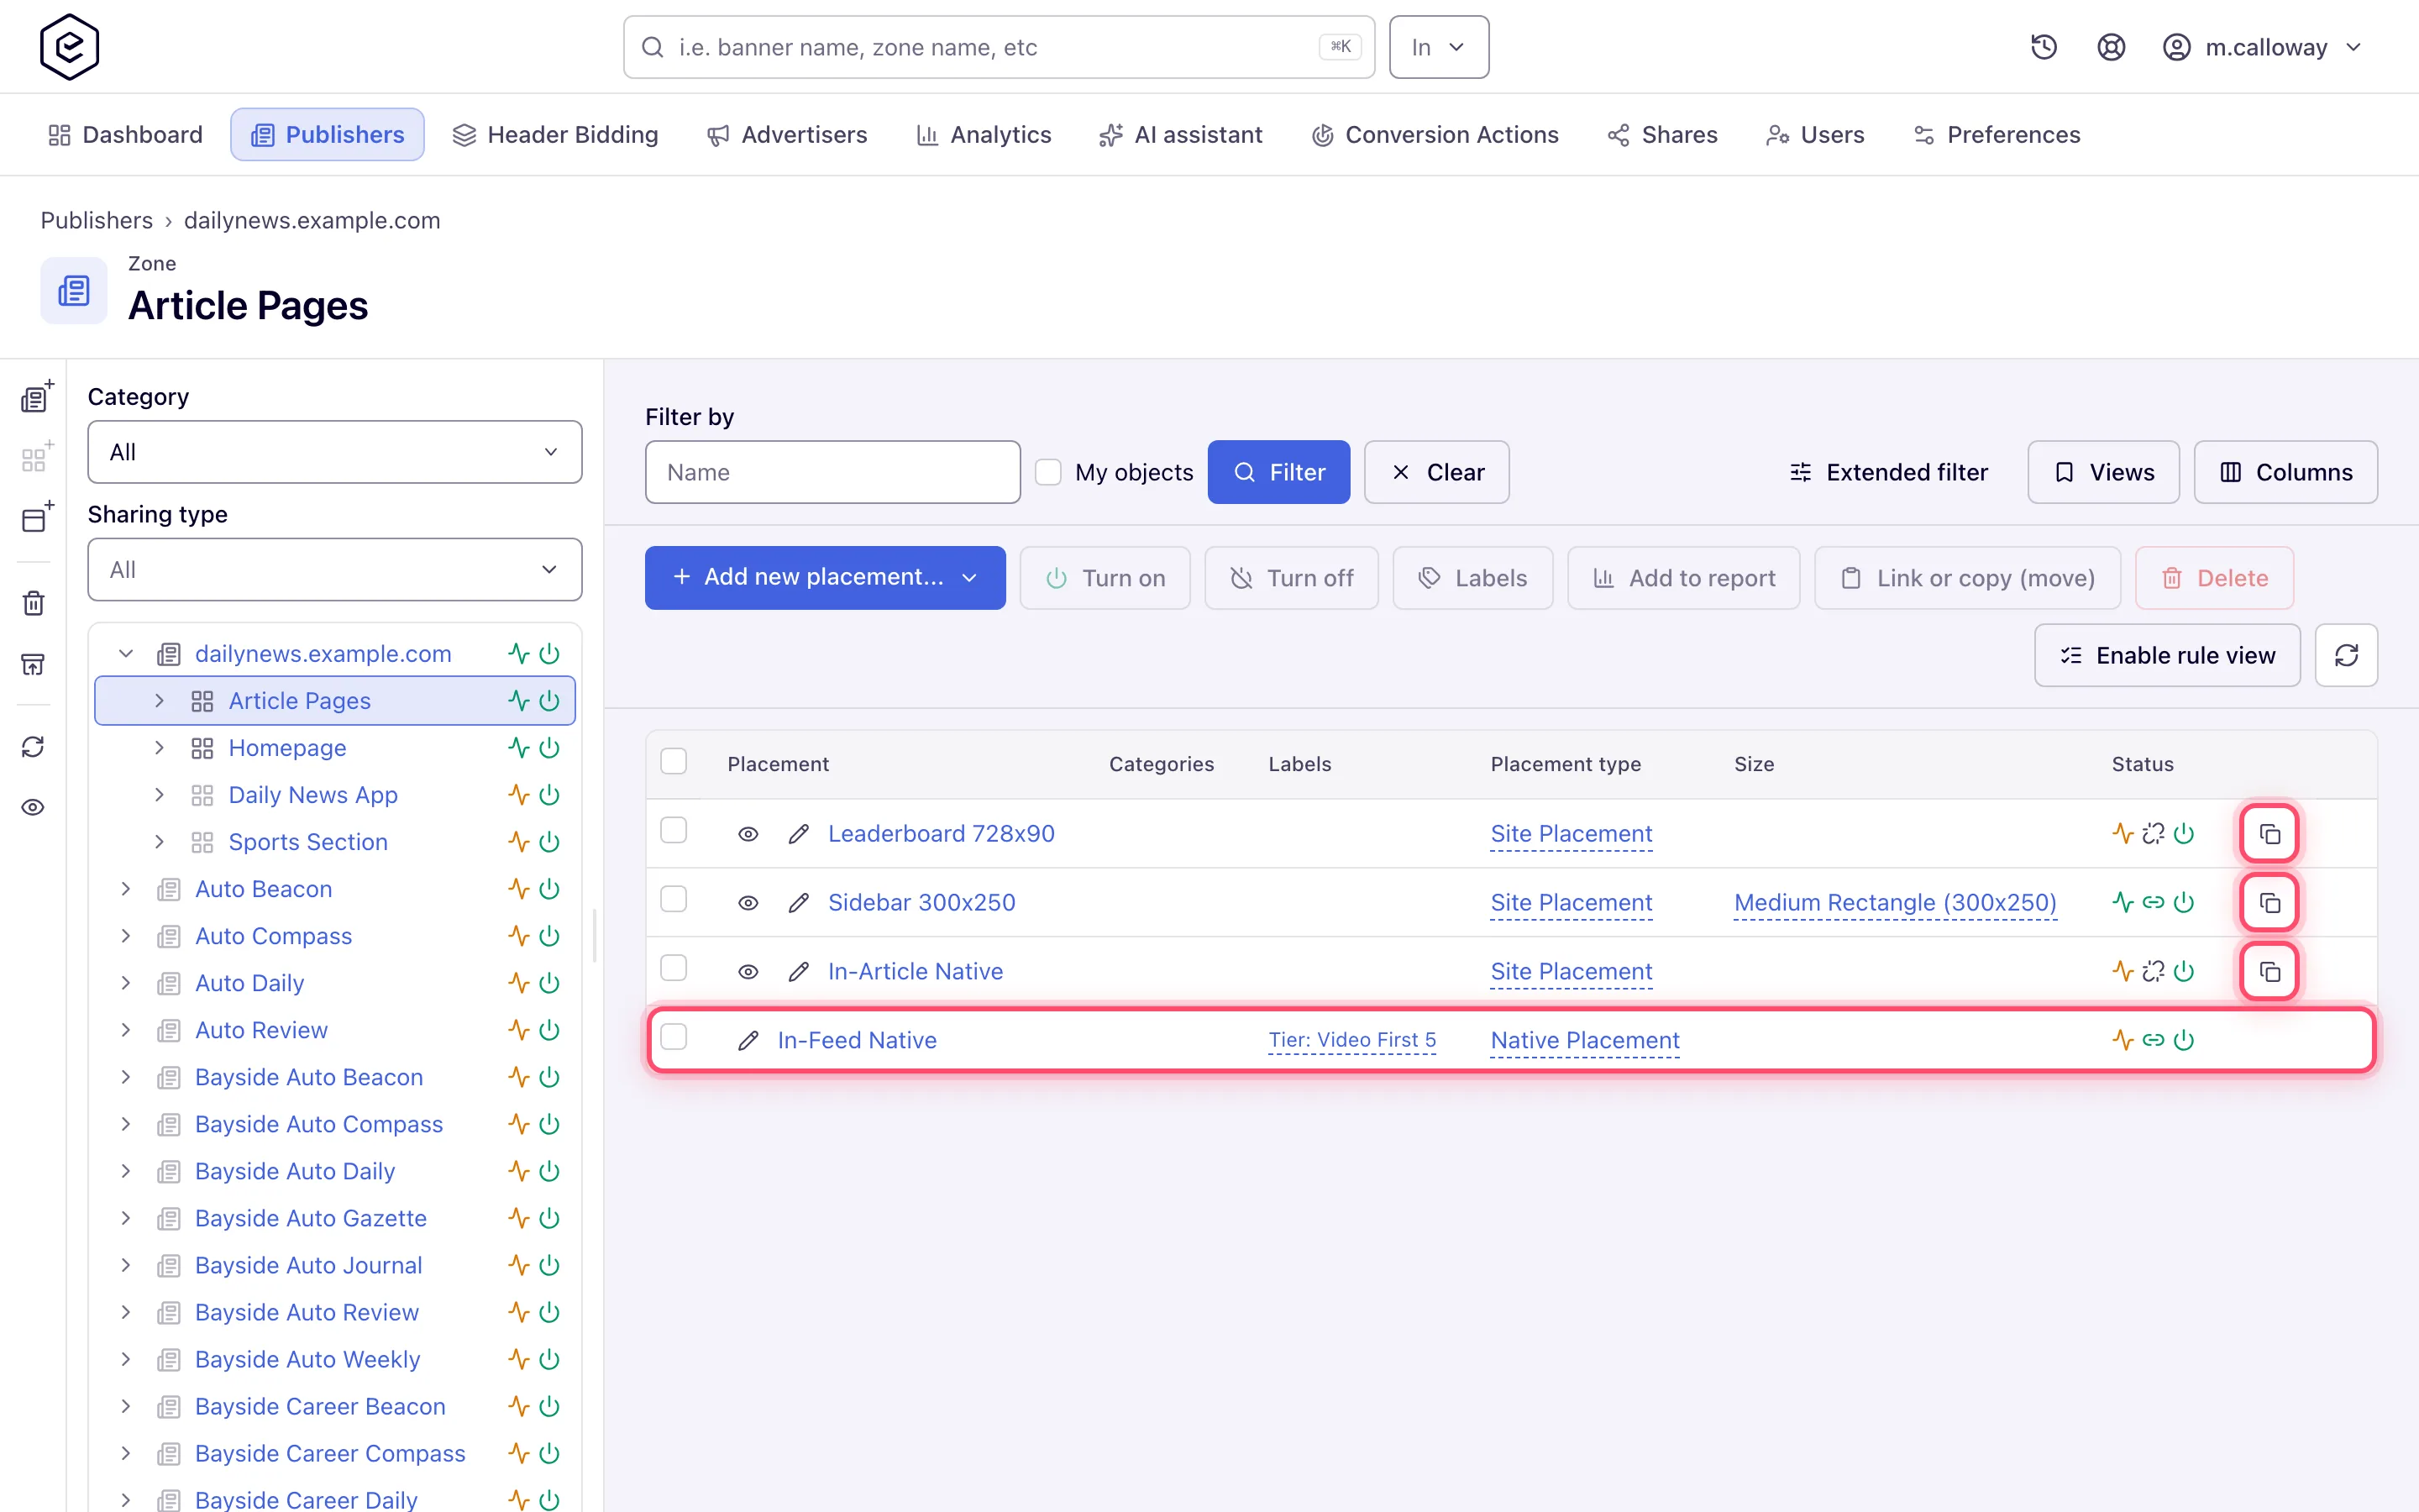Image resolution: width=2419 pixels, height=1512 pixels.
Task: Click the trash icon in left sidebar
Action: click(x=33, y=603)
